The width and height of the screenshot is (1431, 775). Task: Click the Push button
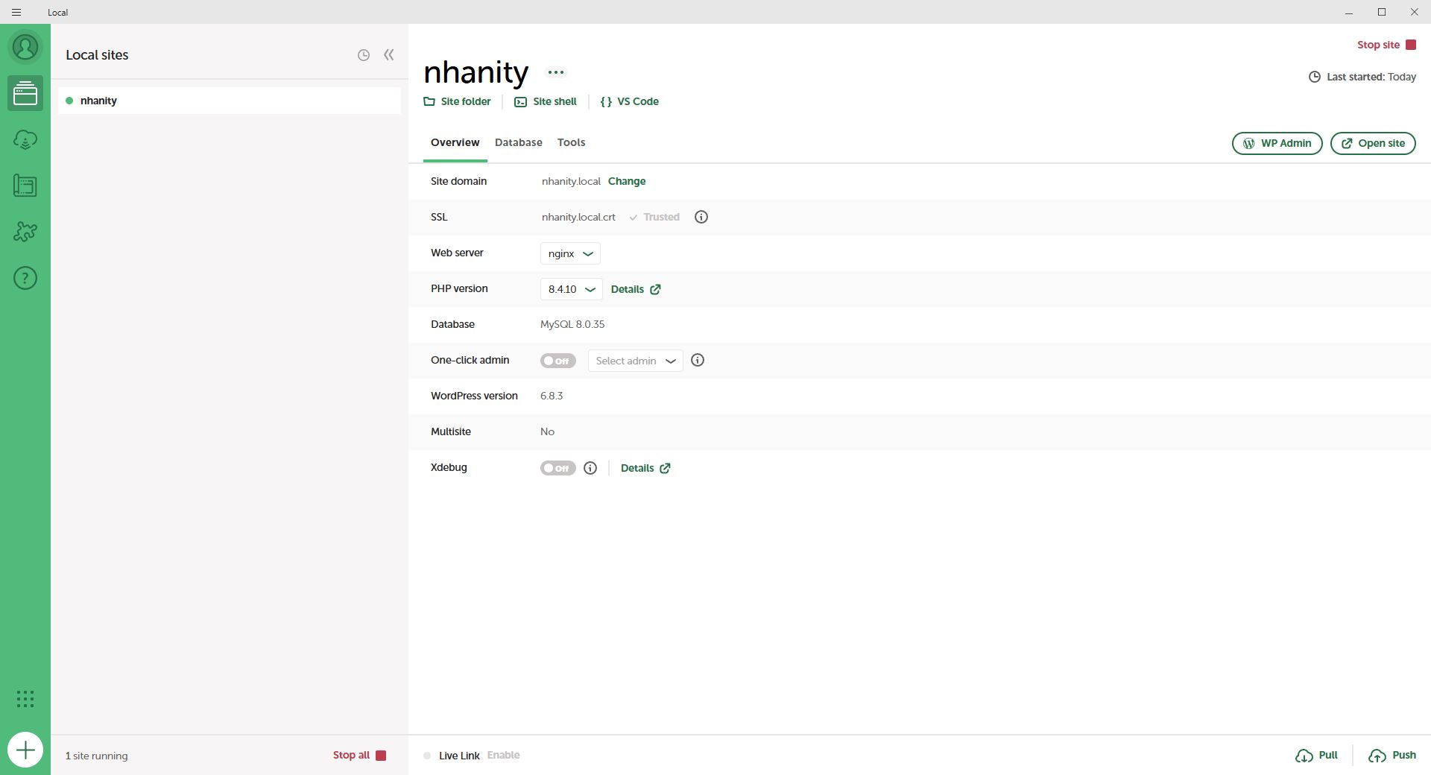point(1391,755)
